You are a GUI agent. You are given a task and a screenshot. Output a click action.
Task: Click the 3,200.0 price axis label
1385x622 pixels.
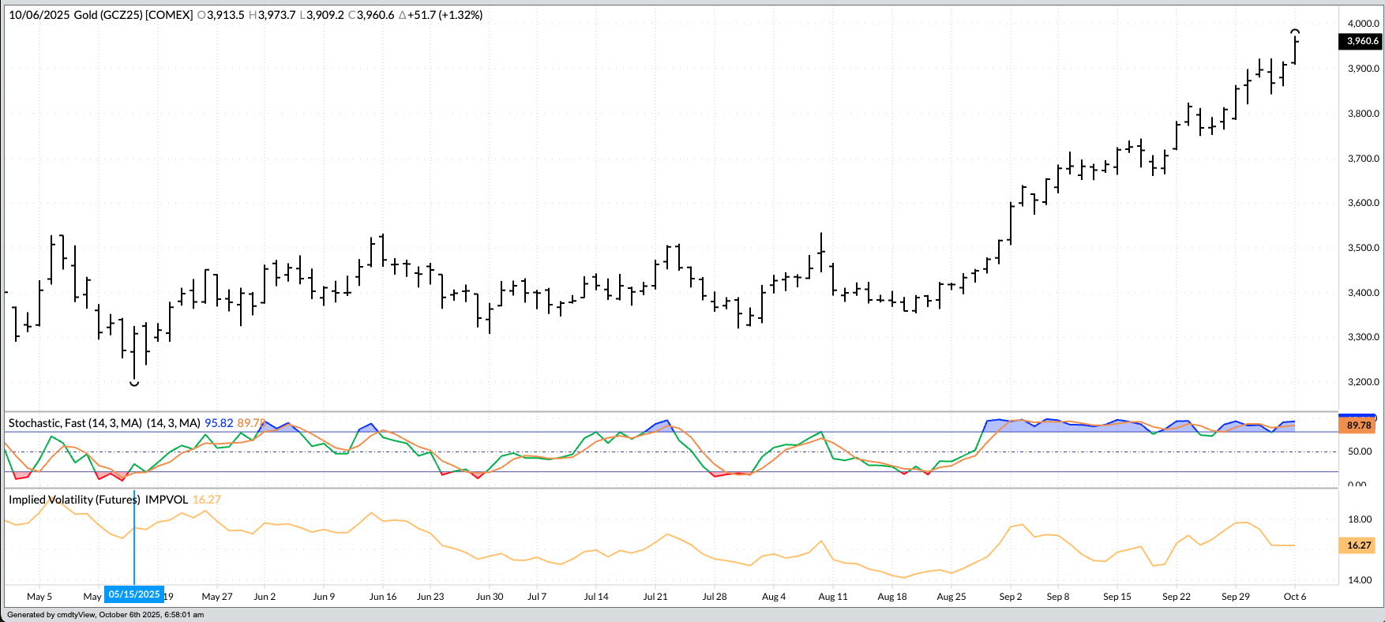point(1364,382)
